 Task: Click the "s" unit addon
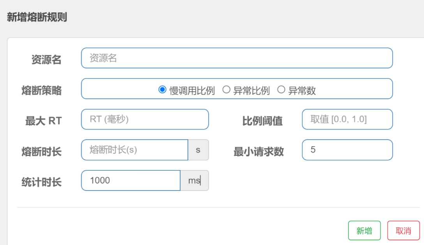[x=198, y=150]
